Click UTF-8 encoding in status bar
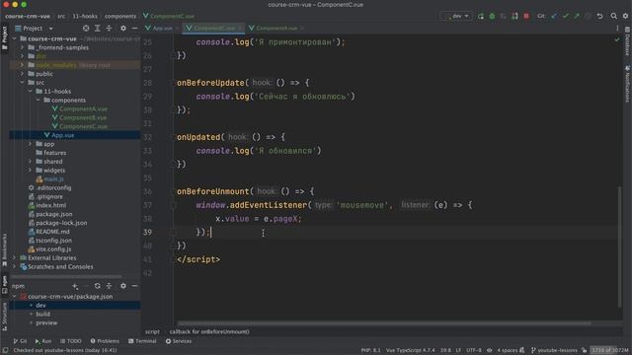The width and height of the screenshot is (632, 355). 474,350
